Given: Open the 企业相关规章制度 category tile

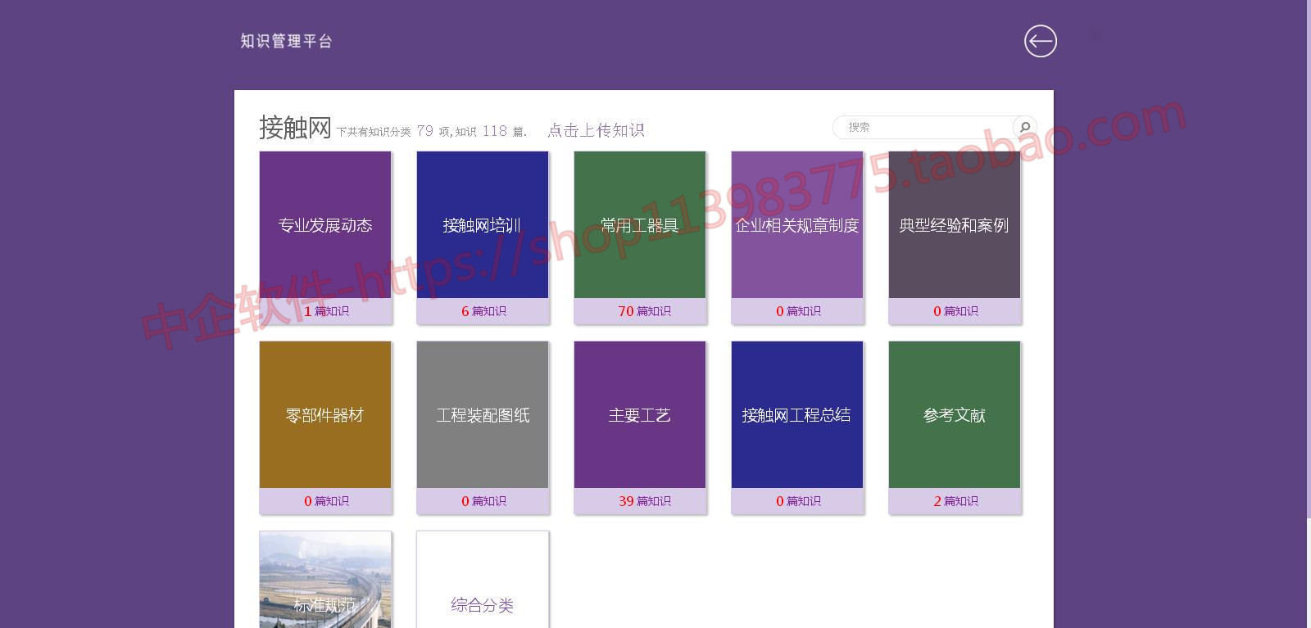Looking at the screenshot, I should (x=797, y=225).
